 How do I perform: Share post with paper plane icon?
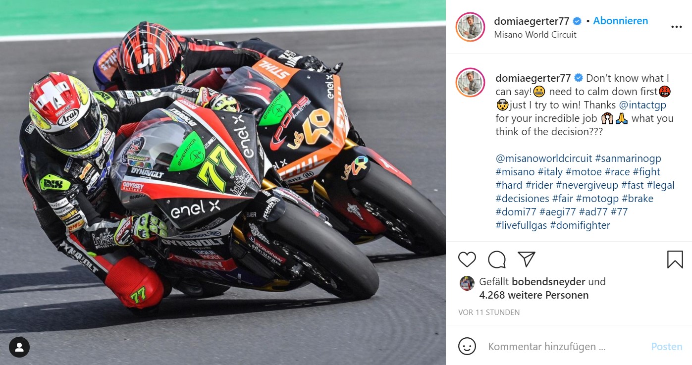click(526, 260)
